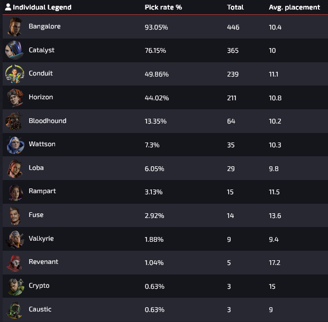Click Conduit's portrait icon
The width and height of the screenshot is (328, 322).
[14, 74]
